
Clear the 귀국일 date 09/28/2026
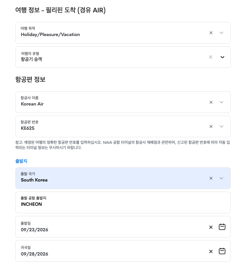click(211, 251)
